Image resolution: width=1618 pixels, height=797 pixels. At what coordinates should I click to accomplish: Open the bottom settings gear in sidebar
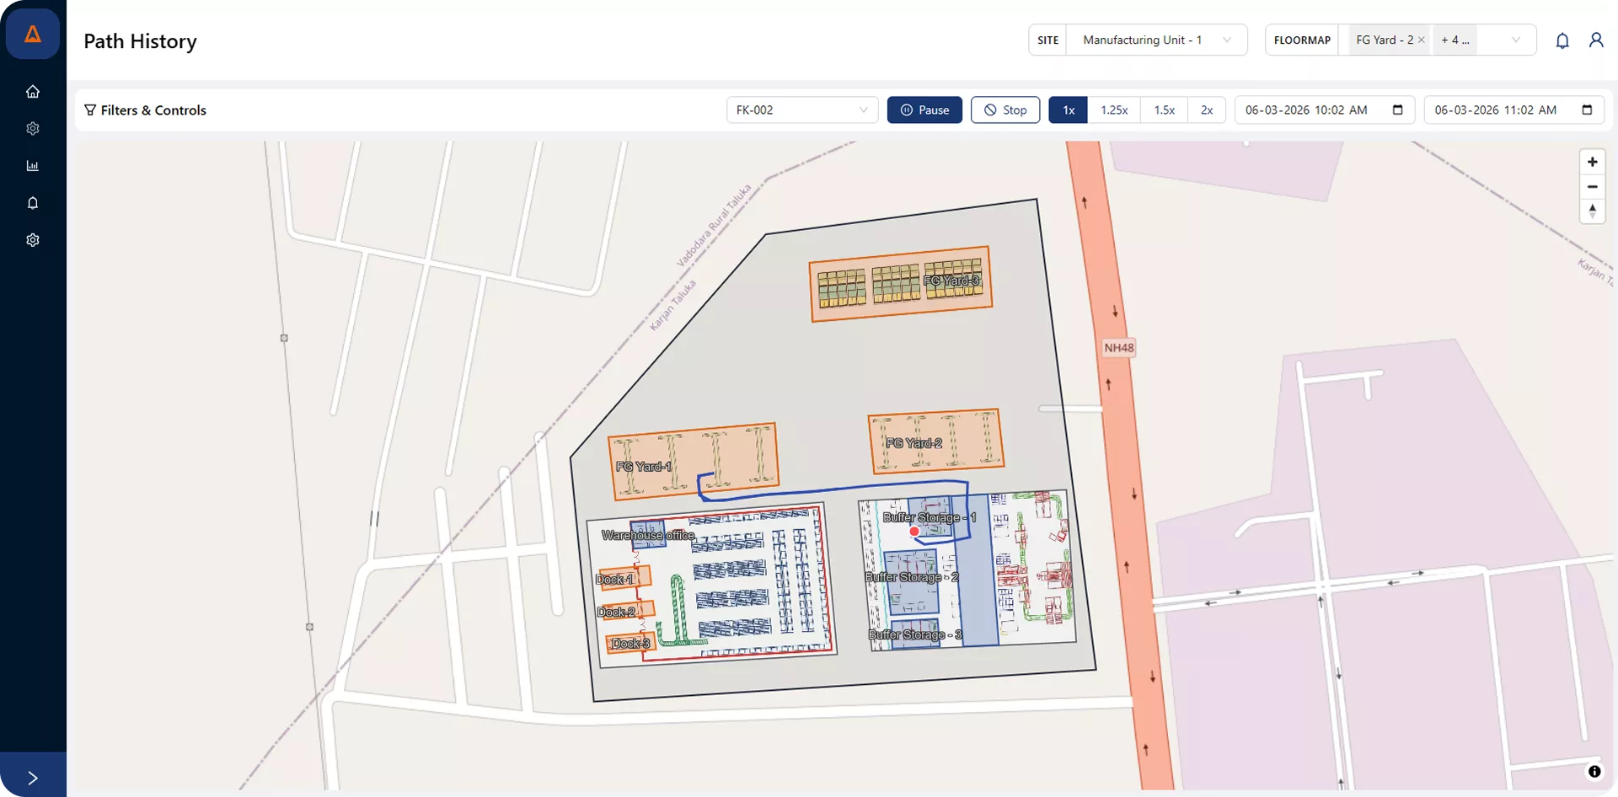coord(33,240)
